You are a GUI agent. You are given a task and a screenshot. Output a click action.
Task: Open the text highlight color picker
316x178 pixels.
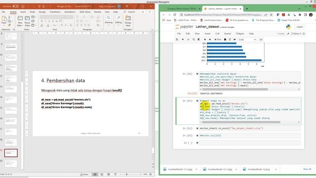(x=42, y=25)
